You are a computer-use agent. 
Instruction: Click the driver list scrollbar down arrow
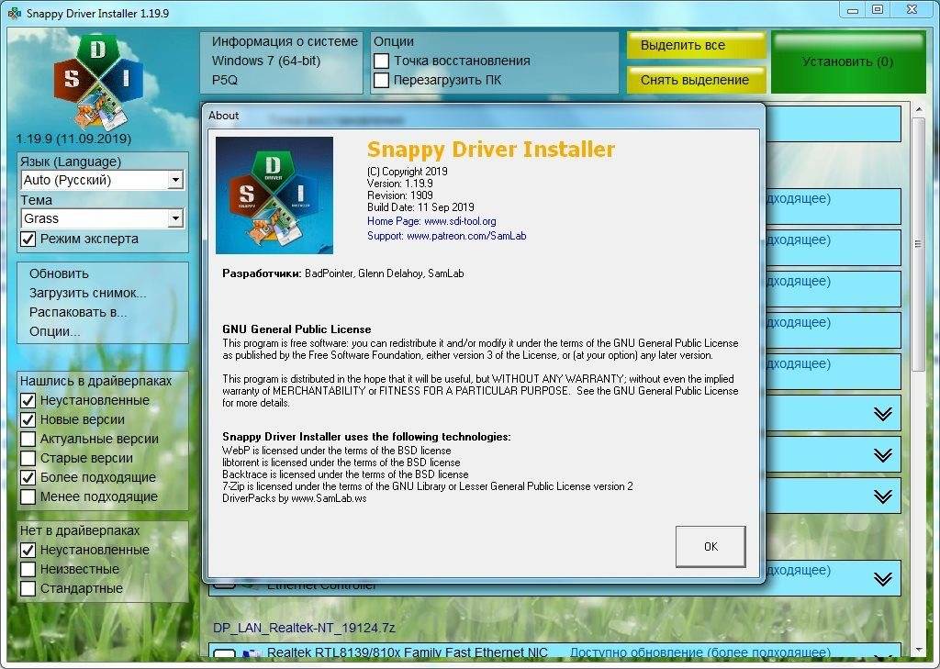pyautogui.click(x=918, y=650)
